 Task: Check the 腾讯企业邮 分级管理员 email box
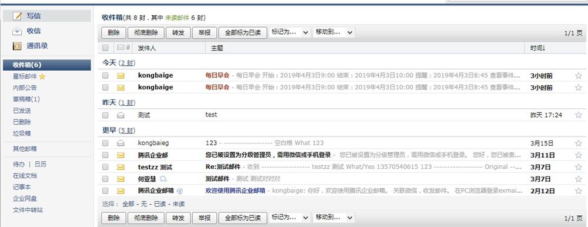105,155
